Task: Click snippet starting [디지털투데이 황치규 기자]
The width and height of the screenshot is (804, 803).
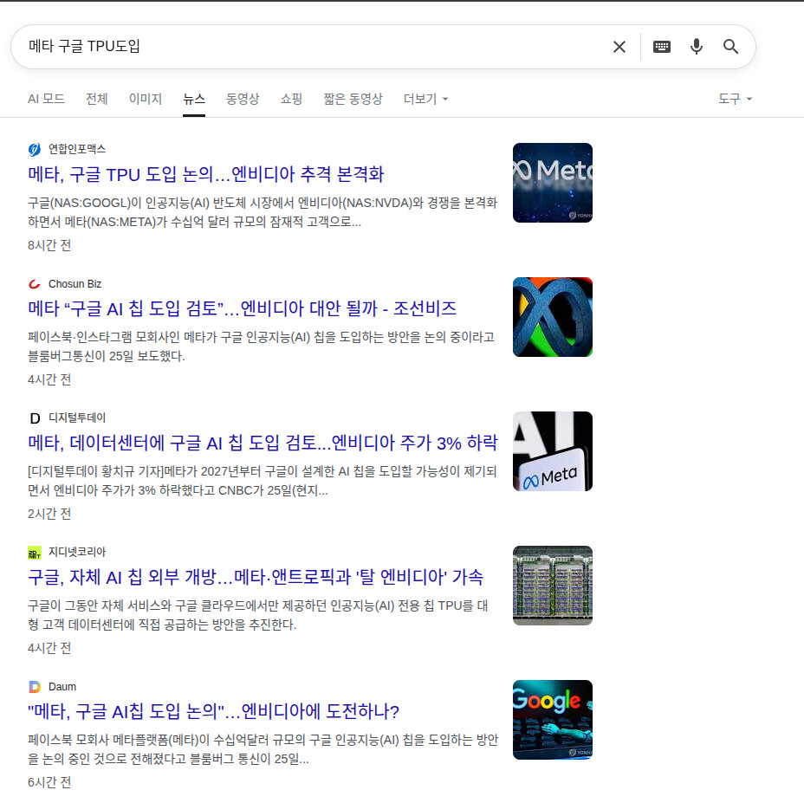Action: (x=263, y=481)
